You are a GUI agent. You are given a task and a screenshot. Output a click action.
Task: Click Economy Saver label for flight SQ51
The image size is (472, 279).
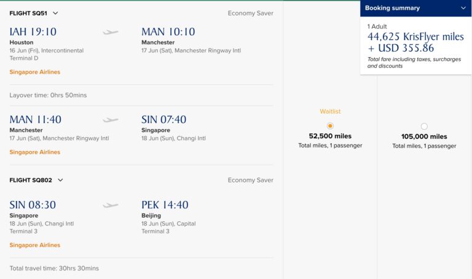(250, 13)
